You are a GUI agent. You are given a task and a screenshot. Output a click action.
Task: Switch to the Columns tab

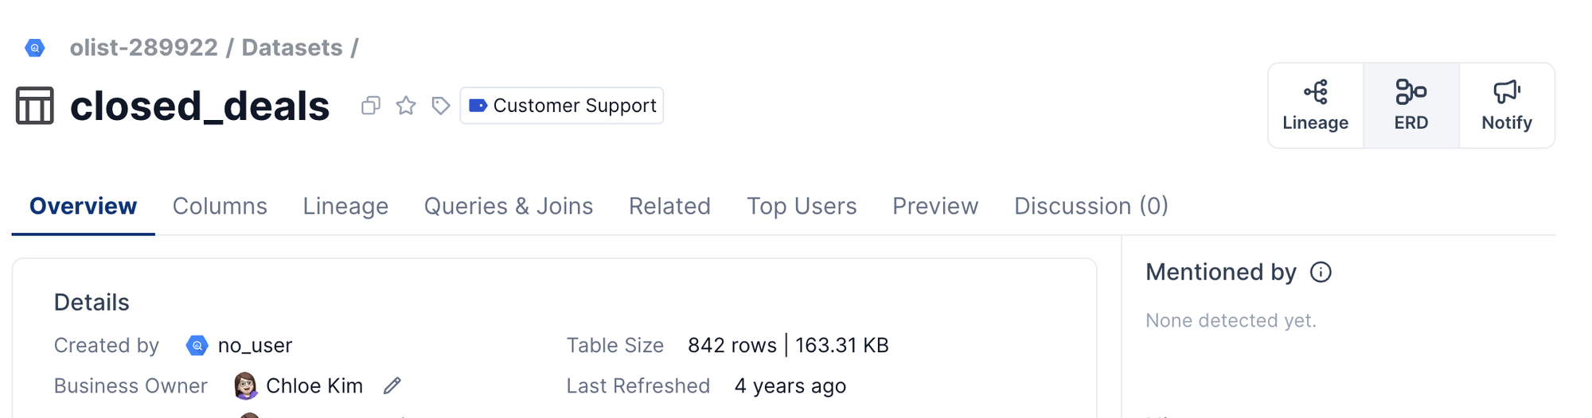pos(220,207)
